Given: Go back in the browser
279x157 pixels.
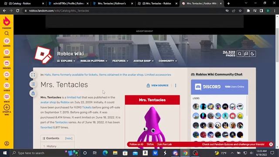Looking at the screenshot, I should [4, 10].
